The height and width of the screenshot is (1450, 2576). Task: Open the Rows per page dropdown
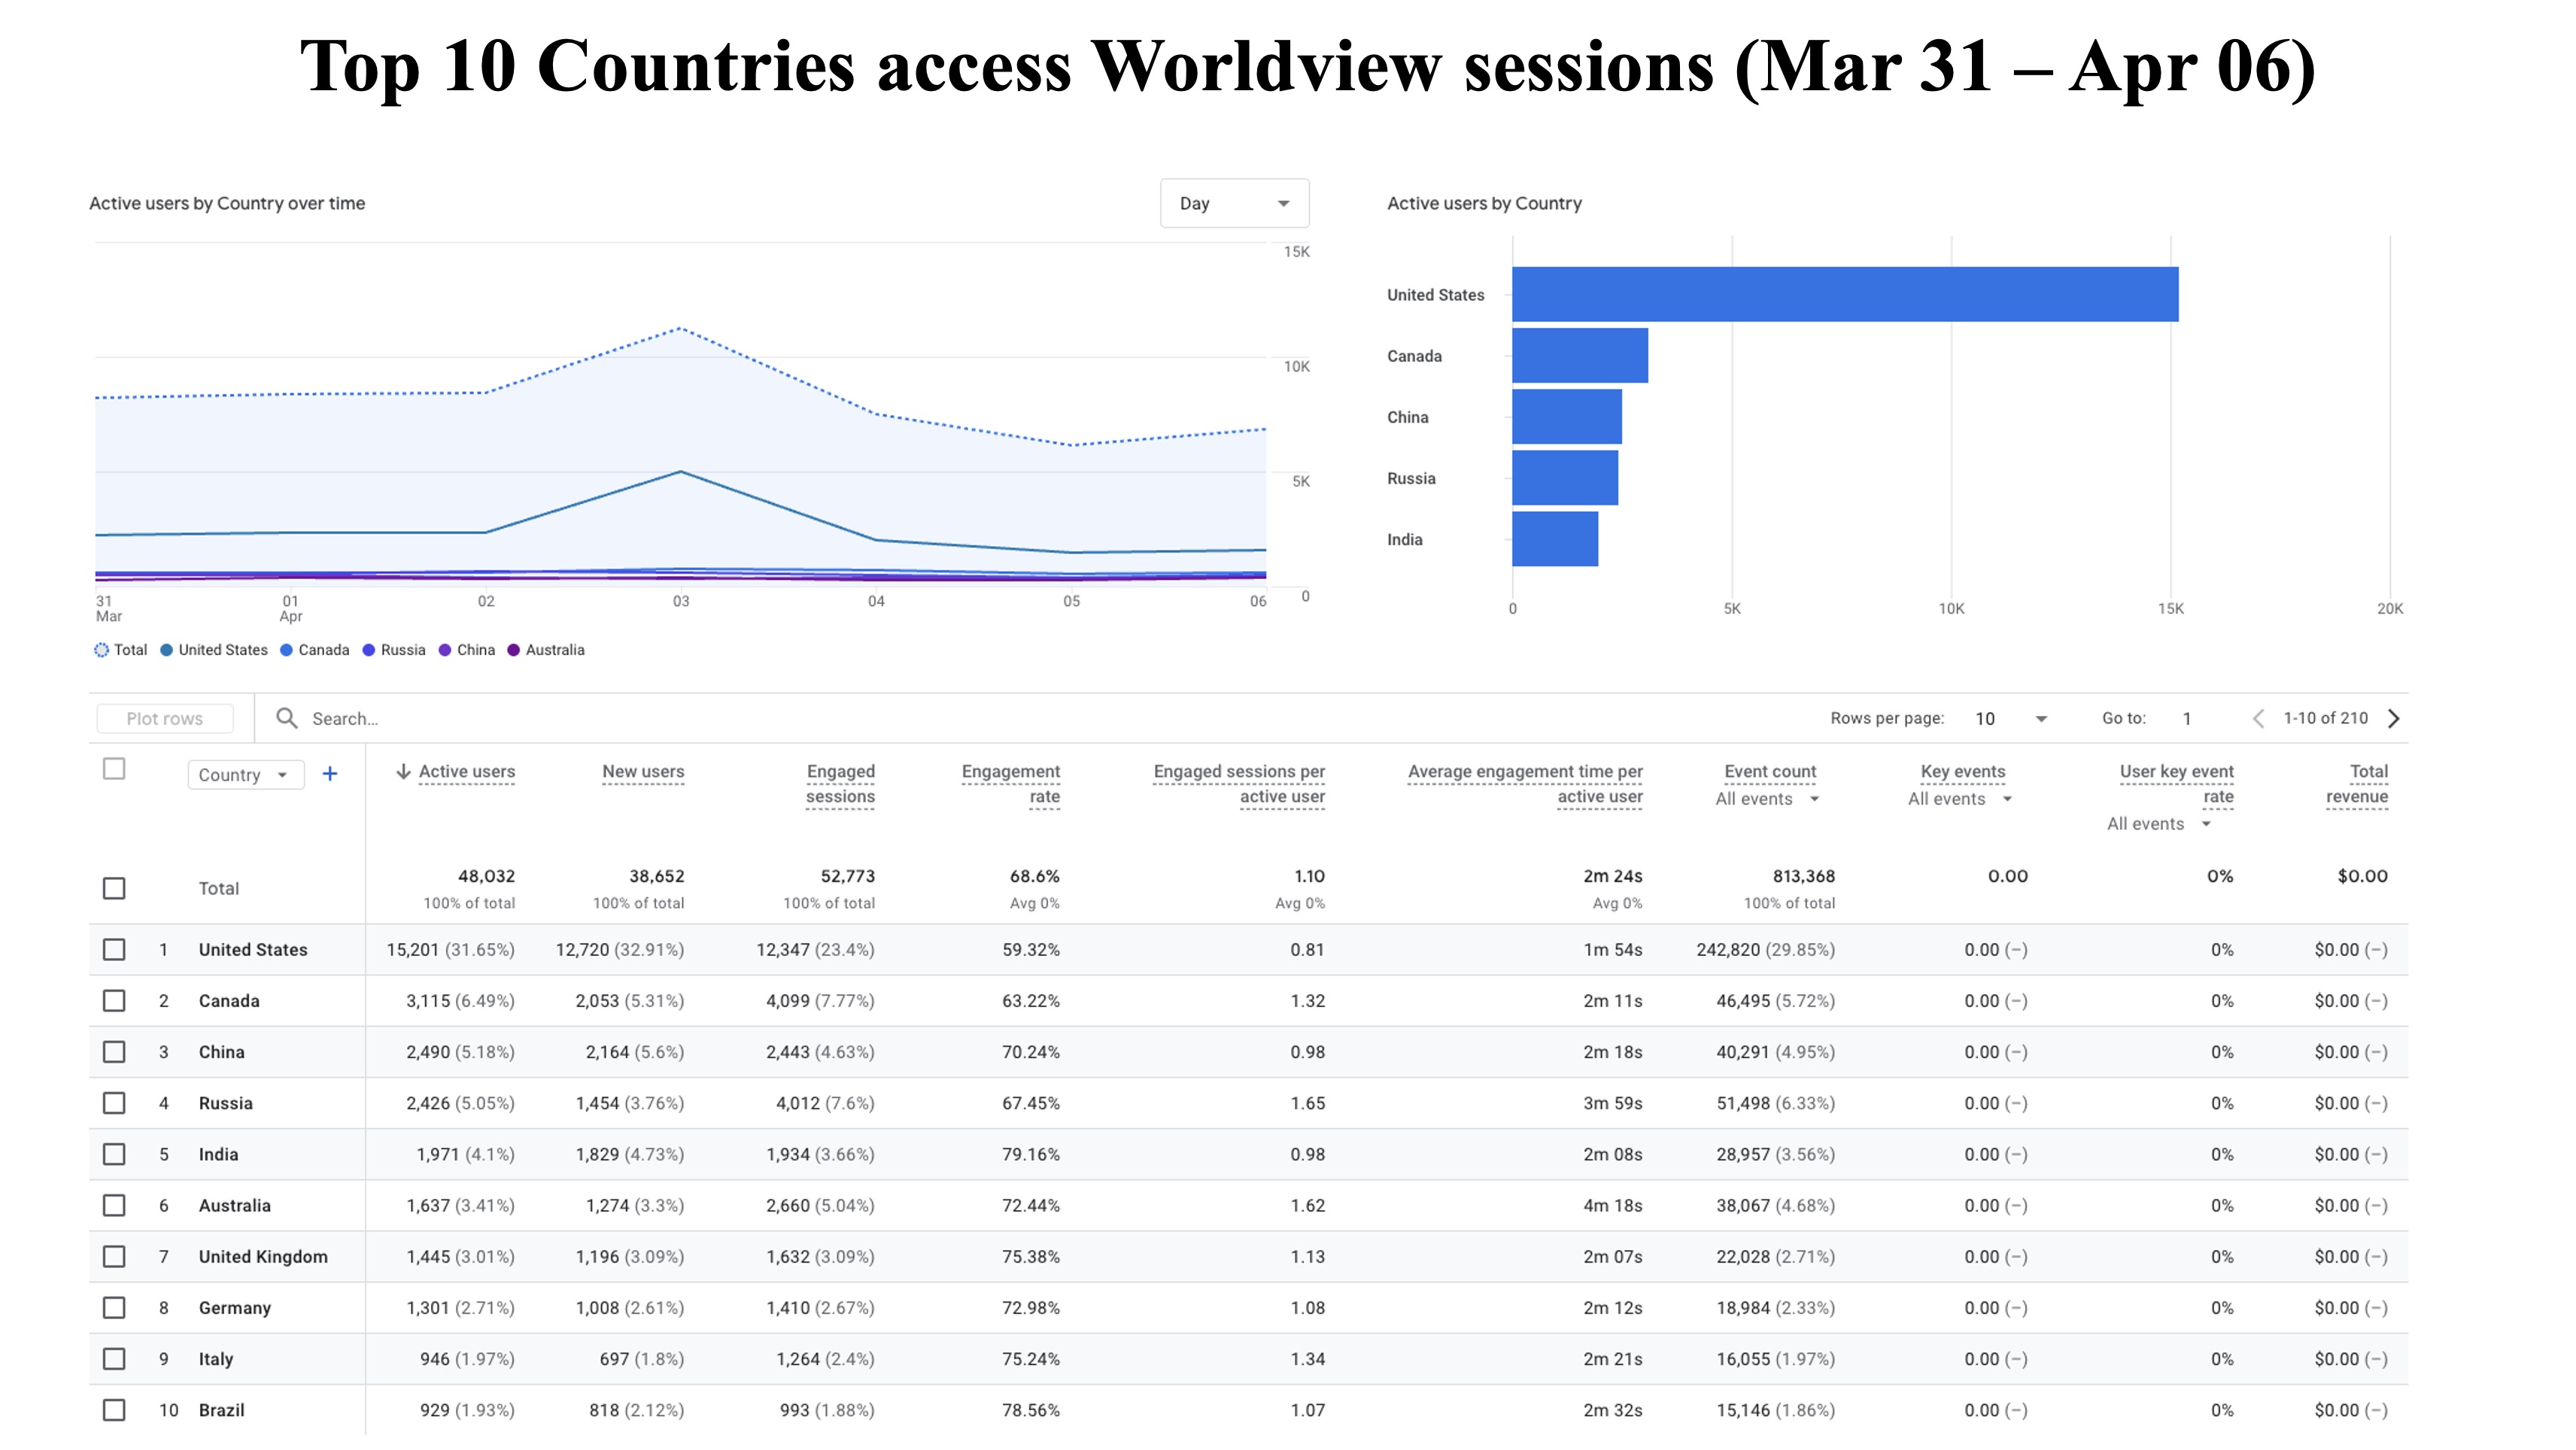point(2011,718)
